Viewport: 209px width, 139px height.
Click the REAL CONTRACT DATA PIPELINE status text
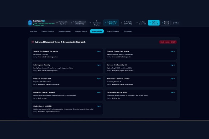[44, 25]
